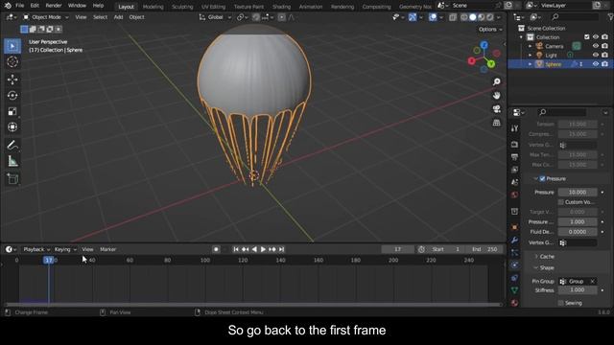The image size is (614, 345).
Task: Open the Tool properties tab icon
Action: (x=514, y=128)
